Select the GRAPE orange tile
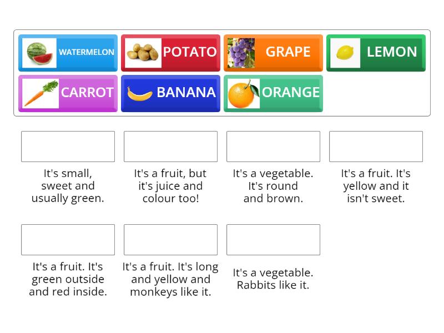This screenshot has width=444, height=333. coord(289,53)
